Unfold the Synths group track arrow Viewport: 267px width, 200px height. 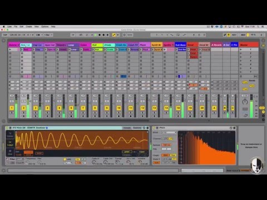tap(173, 45)
